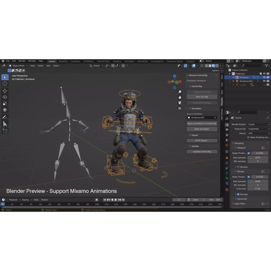Open the File menu
This screenshot has width=271, height=271.
[8, 61]
